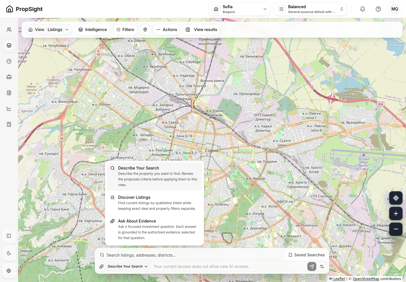Viewport: 406px width, 282px height.
Task: Open the Filters panel
Action: 125,30
